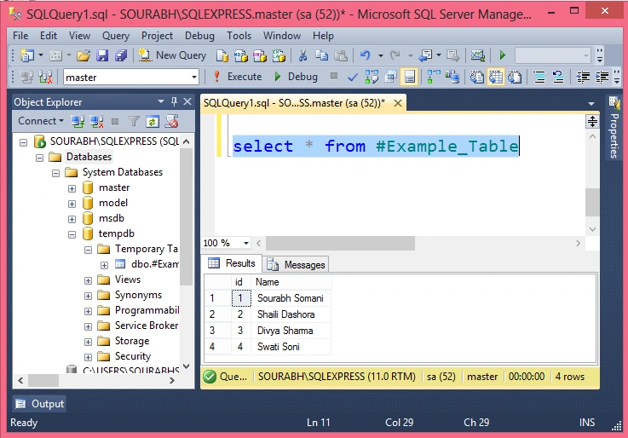
Task: Toggle Include Client Statistics
Action: coord(452,77)
